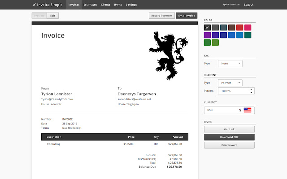Viewport: 287px width, 179px height.
Task: Click the Amount column header
Action: tap(178, 137)
